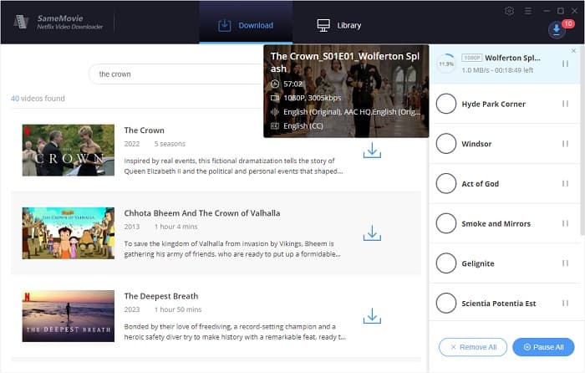Pause the Smoke and Mirrors download
The height and width of the screenshot is (373, 585).
[566, 224]
